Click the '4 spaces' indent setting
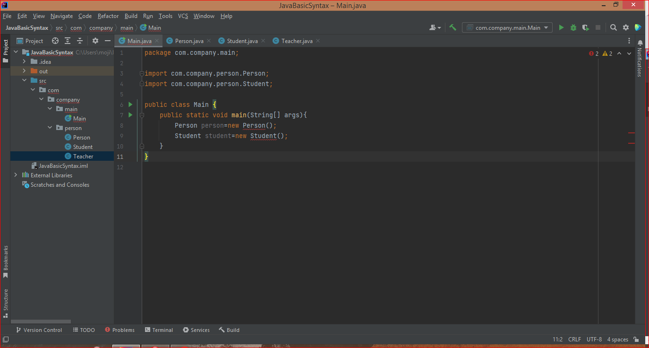The height and width of the screenshot is (348, 649). 617,339
